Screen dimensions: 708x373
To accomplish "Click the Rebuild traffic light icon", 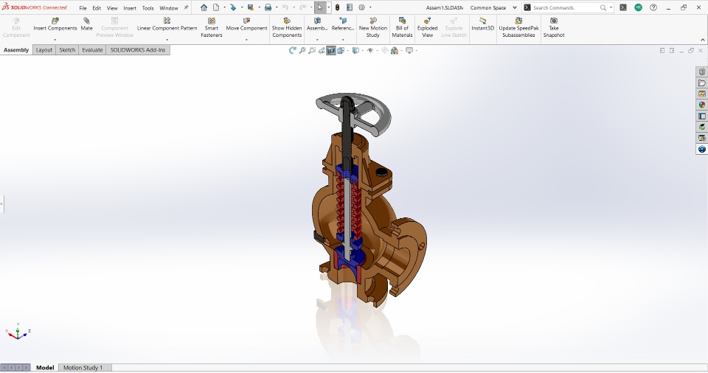I will pyautogui.click(x=337, y=7).
